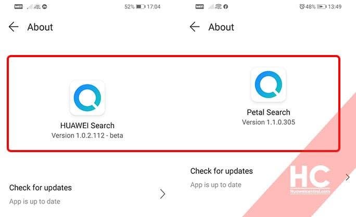Tap Version 1.1.0.305 text

tap(269, 123)
